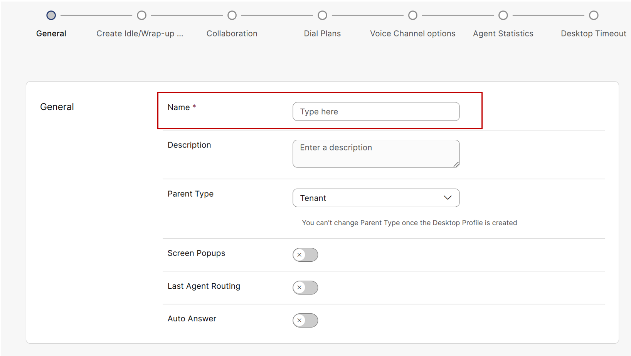The image size is (631, 356).
Task: Enable the Auto Answer switch
Action: [x=305, y=320]
